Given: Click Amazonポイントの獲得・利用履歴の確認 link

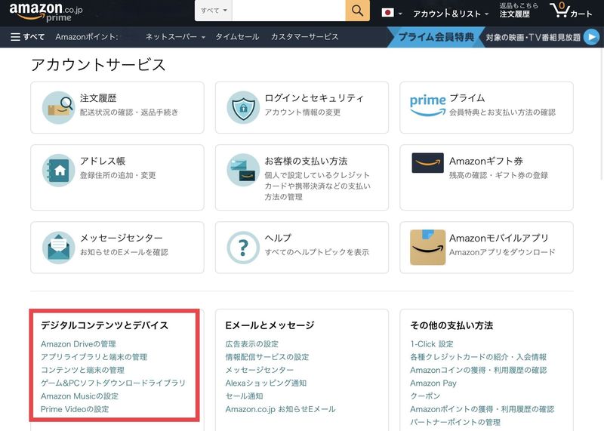Looking at the screenshot, I should 482,409.
